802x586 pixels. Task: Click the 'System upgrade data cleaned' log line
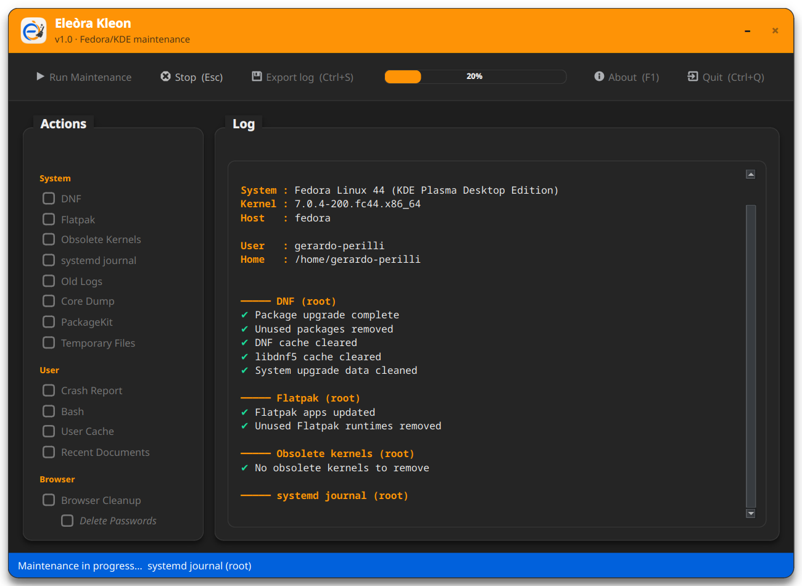tap(336, 370)
